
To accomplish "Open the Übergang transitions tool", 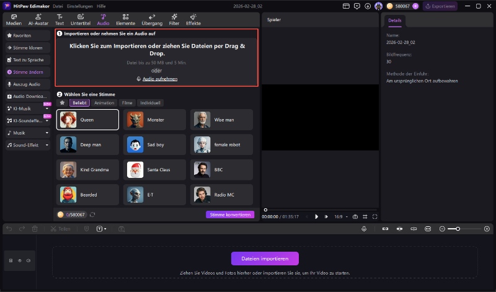I will [x=152, y=19].
